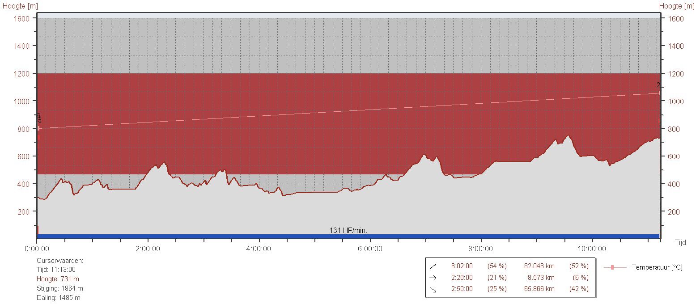Click the flat terrain arrow icon
Image resolution: width=700 pixels, height=304 pixels.
pyautogui.click(x=433, y=278)
